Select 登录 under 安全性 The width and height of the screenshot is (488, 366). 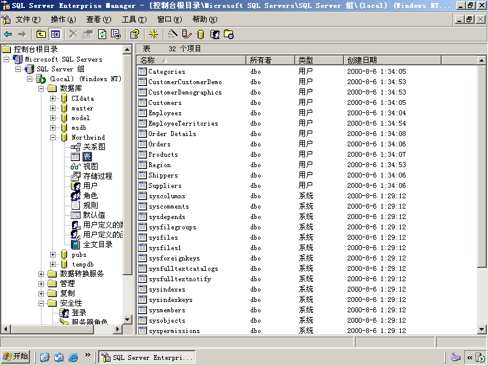(79, 313)
